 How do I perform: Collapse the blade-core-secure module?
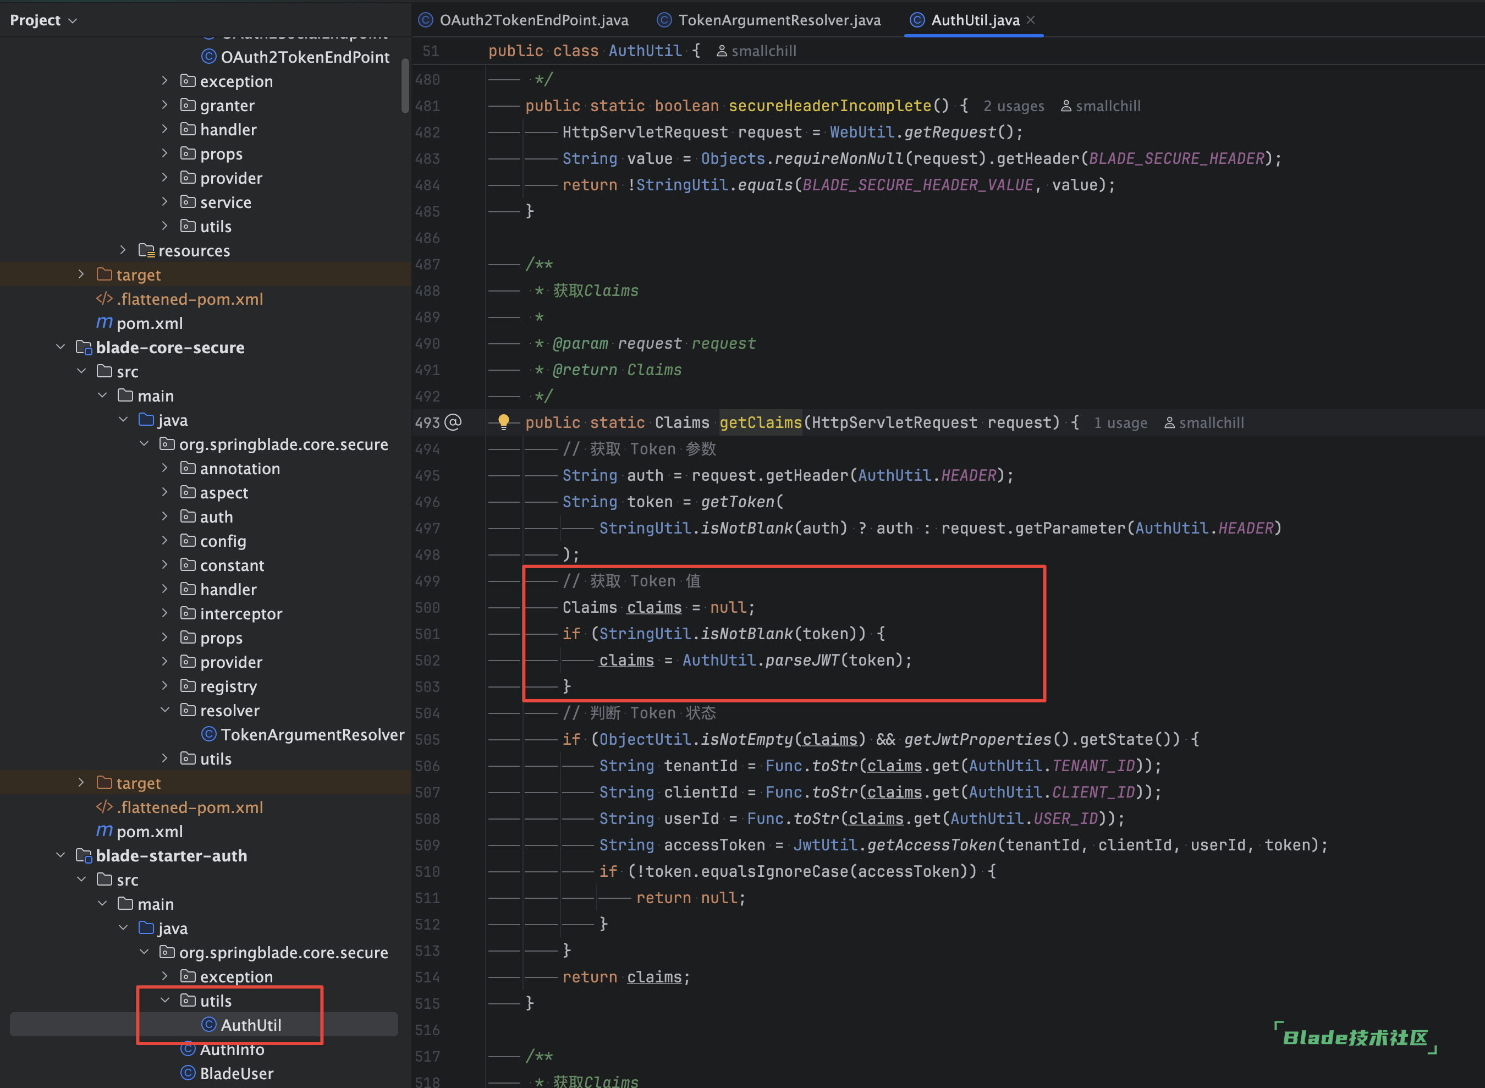pyautogui.click(x=60, y=347)
